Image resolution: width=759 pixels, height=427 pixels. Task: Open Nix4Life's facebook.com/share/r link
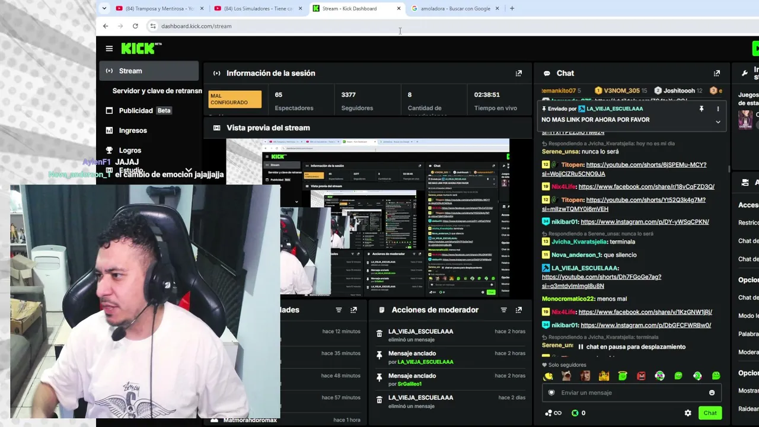click(x=646, y=187)
